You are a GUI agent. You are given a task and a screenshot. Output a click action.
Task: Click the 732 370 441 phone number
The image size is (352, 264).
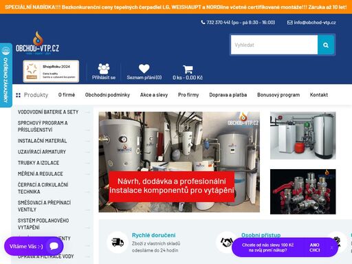pos(218,23)
